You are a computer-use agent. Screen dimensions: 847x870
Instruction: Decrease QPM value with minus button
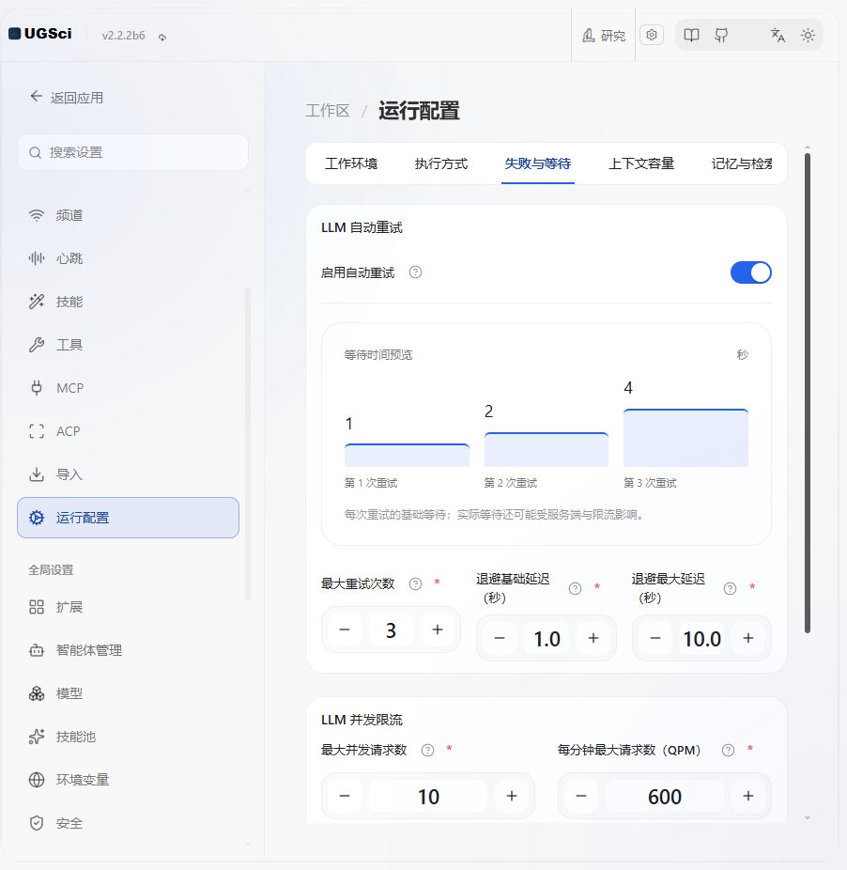pos(580,796)
